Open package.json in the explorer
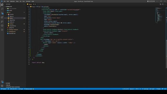Screen dimensions: 167x94 tap(15, 32)
